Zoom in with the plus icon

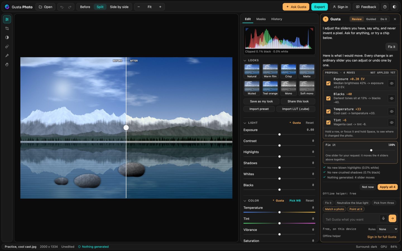coord(160,7)
